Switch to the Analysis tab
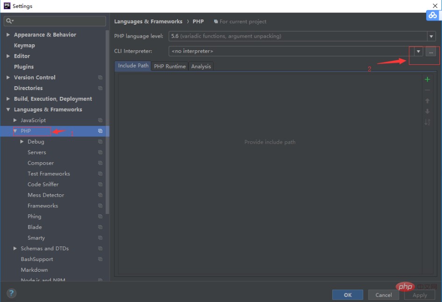Image resolution: width=442 pixels, height=302 pixels. click(201, 66)
